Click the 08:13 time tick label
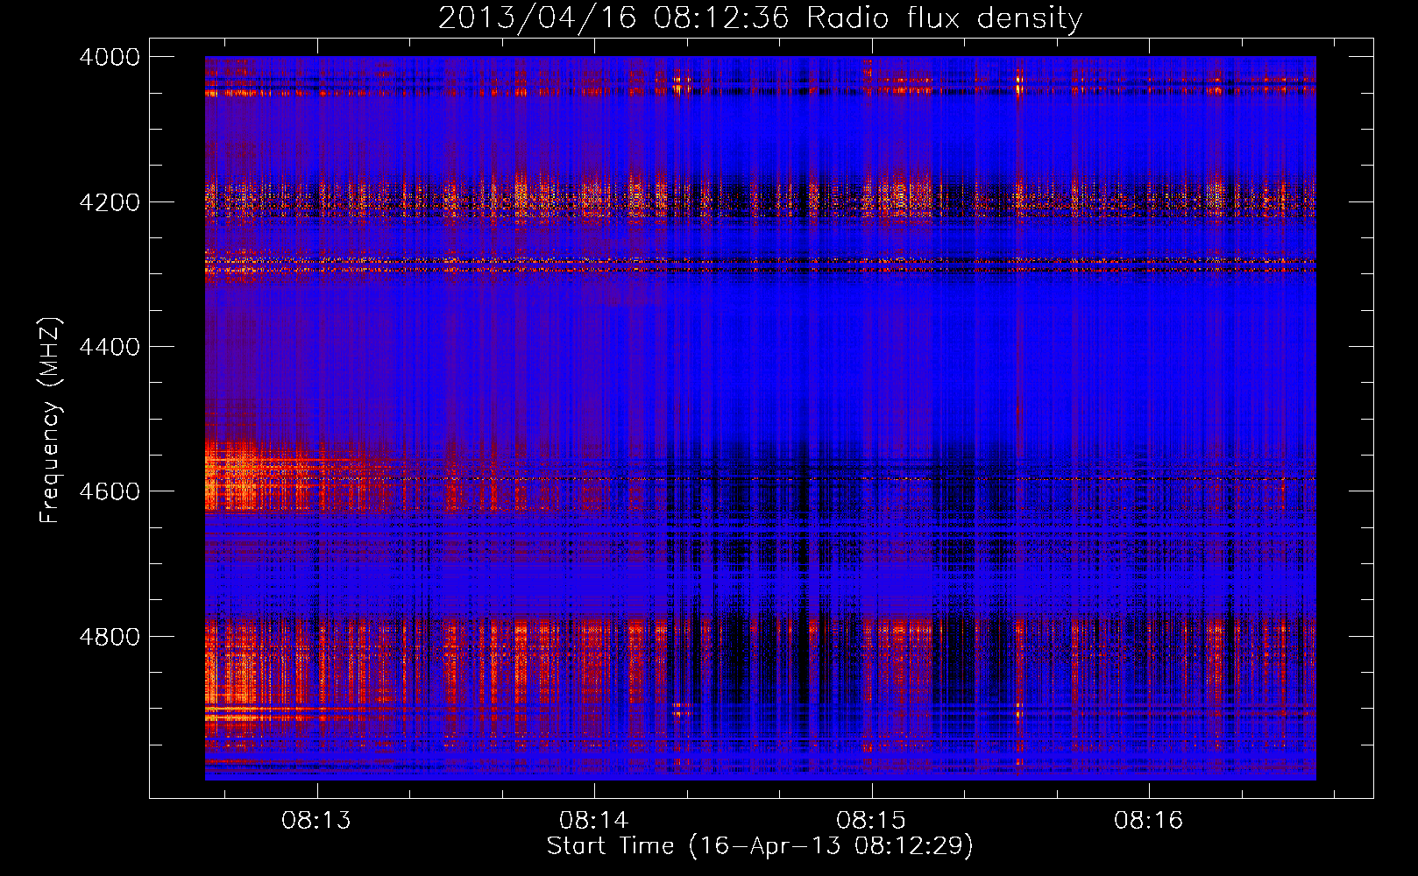1418x876 pixels. coord(316,821)
